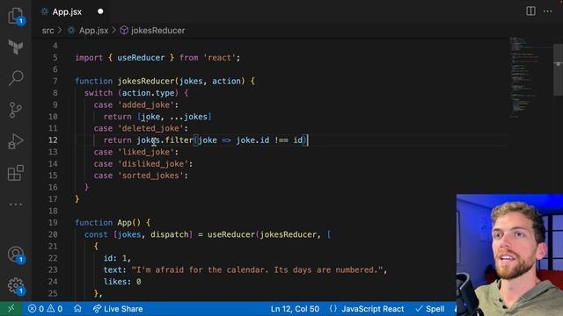Click the Spell checker status item
The height and width of the screenshot is (316, 563).
[x=430, y=308]
